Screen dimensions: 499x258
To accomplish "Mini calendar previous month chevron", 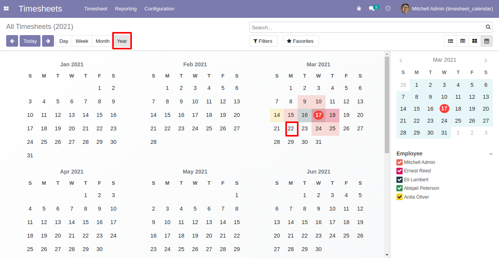I will pyautogui.click(x=401, y=61).
